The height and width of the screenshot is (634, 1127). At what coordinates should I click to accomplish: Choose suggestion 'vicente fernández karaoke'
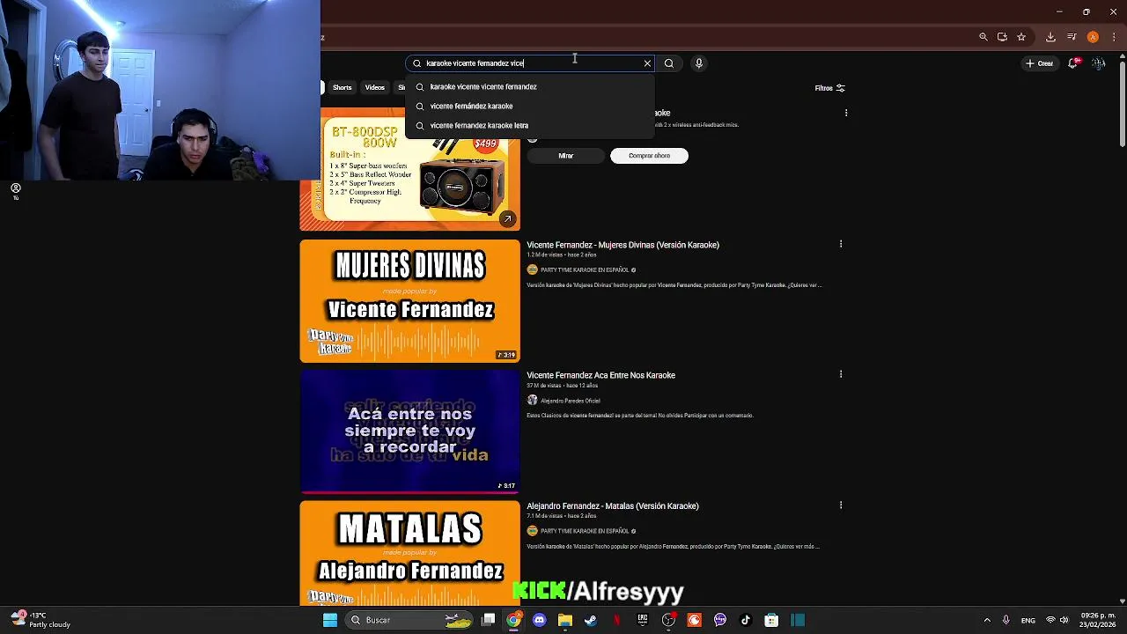pos(530,106)
